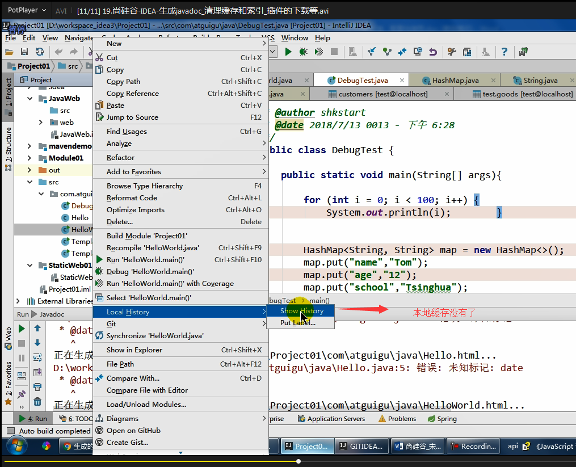Open the Git submenu entry
Screen dimensions: 576x467
pos(180,323)
